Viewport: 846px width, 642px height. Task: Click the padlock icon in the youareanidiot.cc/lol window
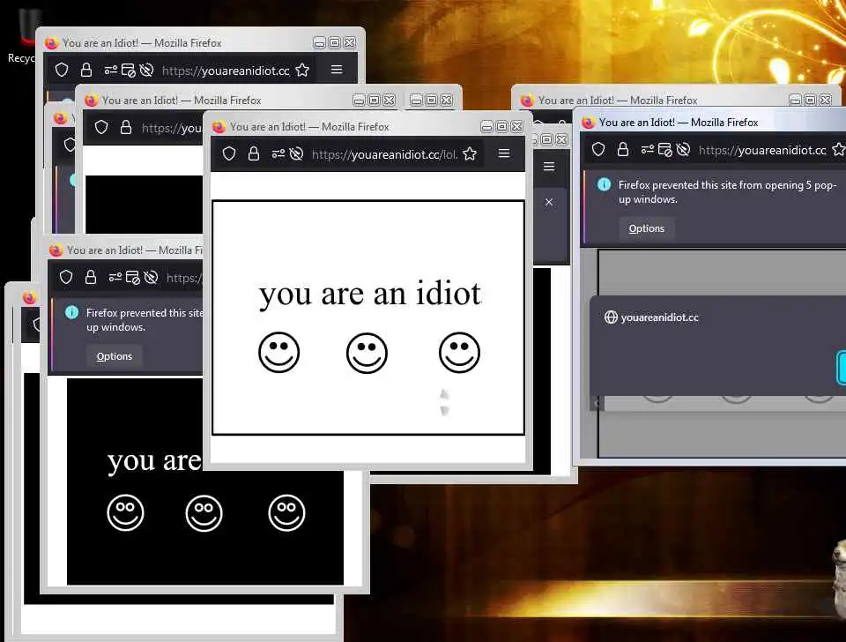tap(254, 153)
